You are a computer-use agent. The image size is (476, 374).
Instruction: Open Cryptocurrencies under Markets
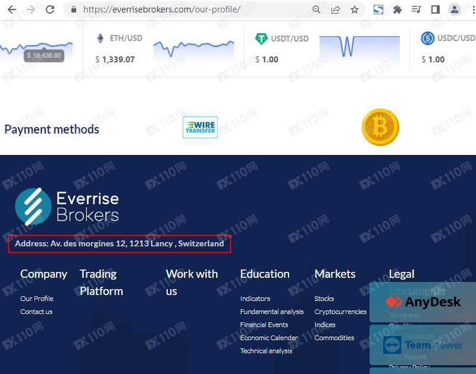340,312
